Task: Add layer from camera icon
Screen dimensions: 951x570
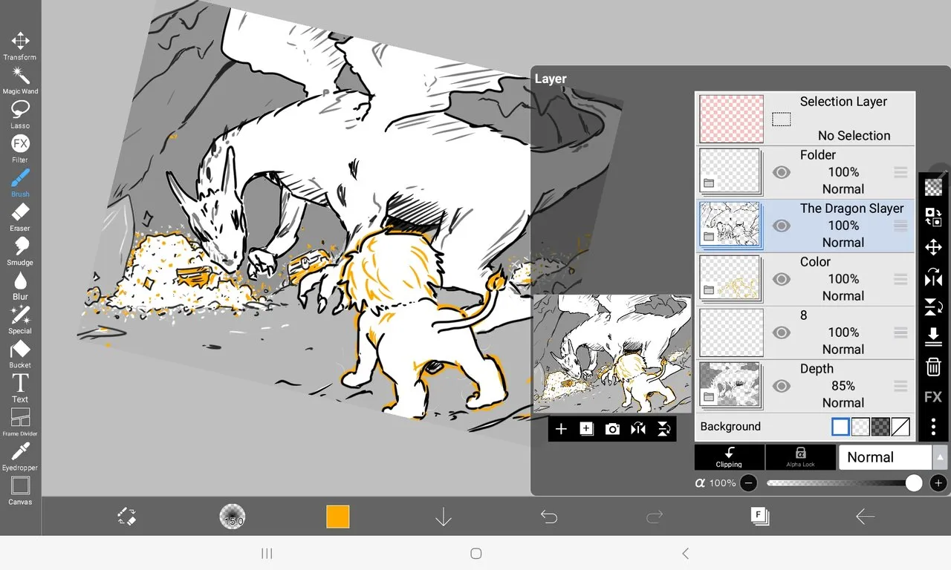Action: click(612, 429)
